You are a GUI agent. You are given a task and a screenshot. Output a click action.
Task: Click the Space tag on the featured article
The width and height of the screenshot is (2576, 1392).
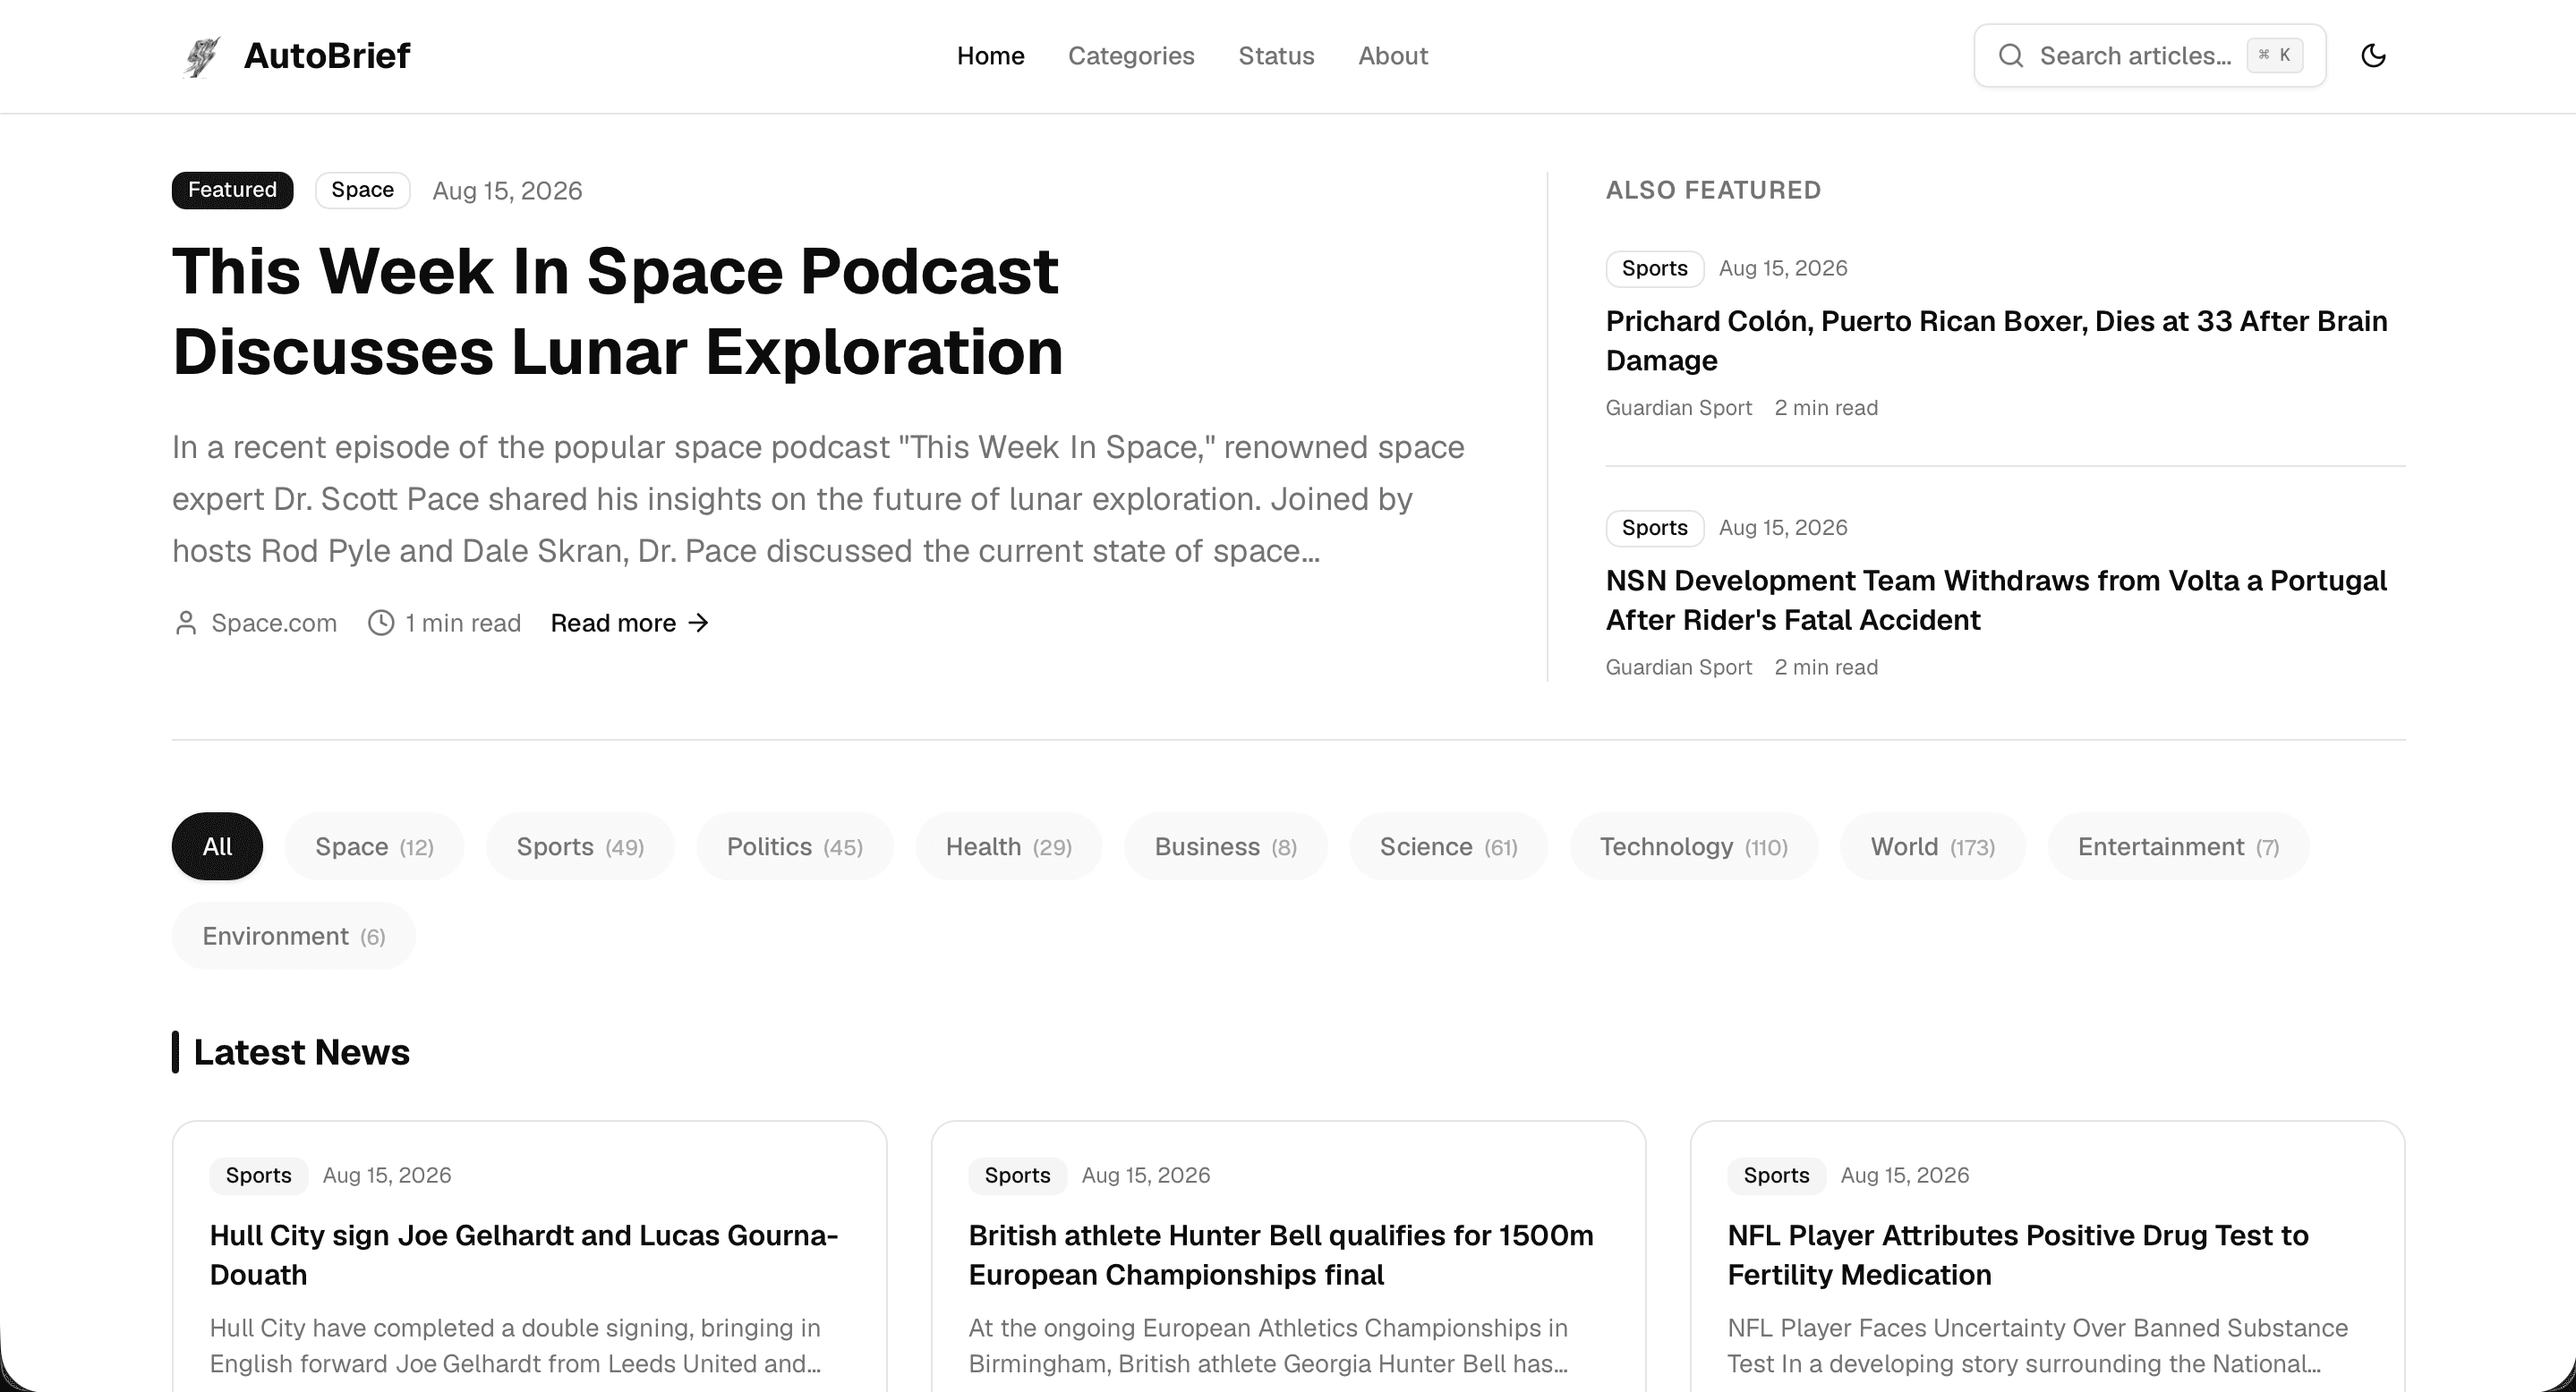(362, 190)
